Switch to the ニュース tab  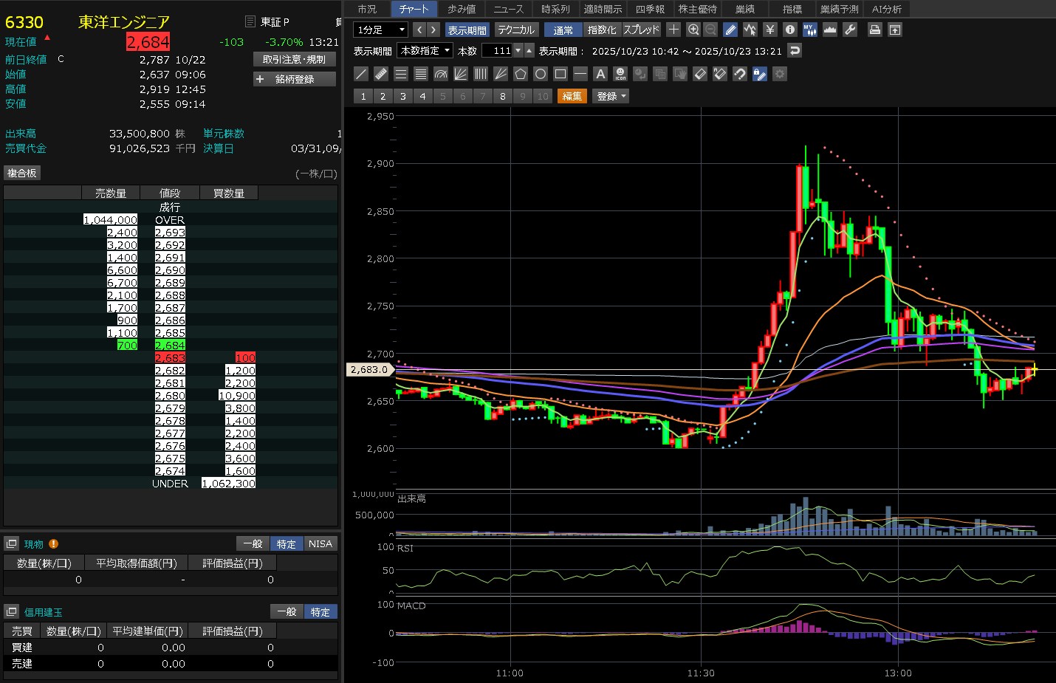pyautogui.click(x=508, y=9)
